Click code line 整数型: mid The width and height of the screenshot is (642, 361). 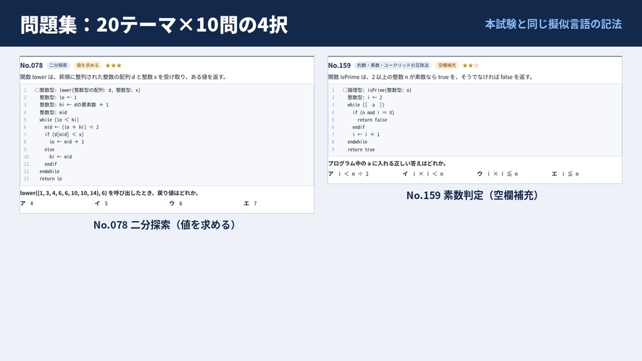point(53,112)
